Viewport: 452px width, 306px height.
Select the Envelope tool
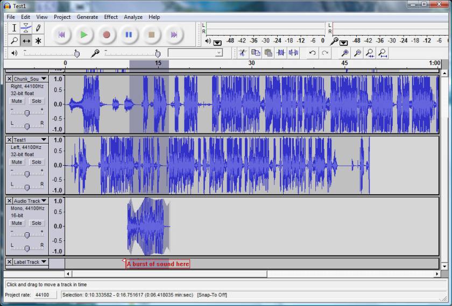pyautogui.click(x=26, y=28)
